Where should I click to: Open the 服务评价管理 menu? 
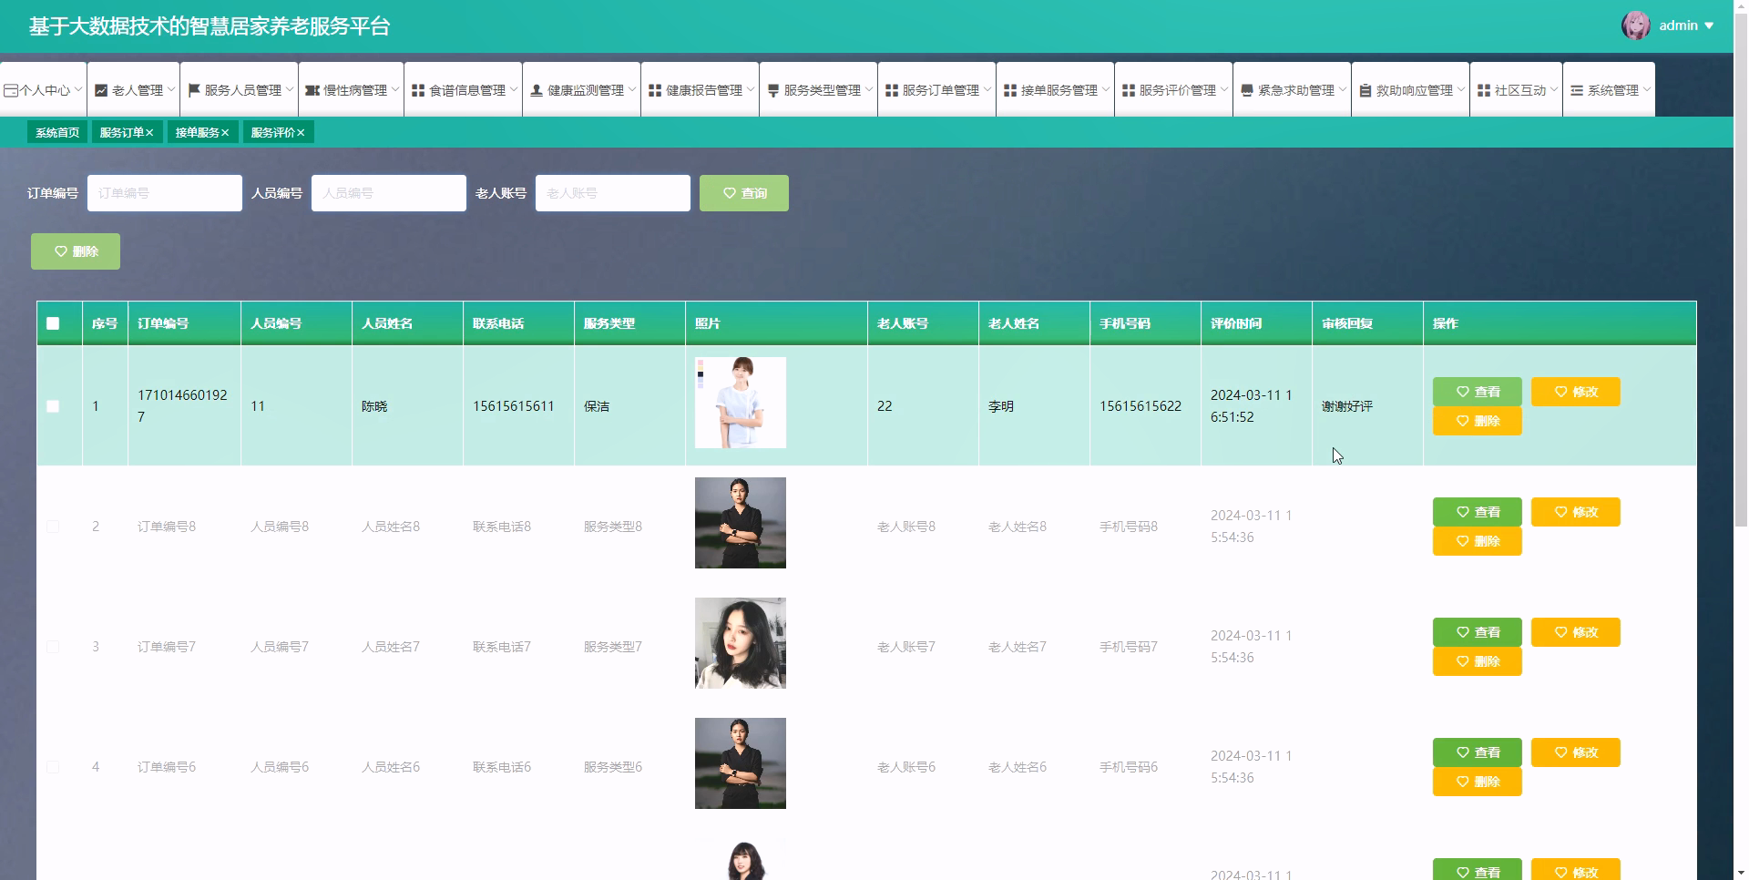click(x=1173, y=89)
